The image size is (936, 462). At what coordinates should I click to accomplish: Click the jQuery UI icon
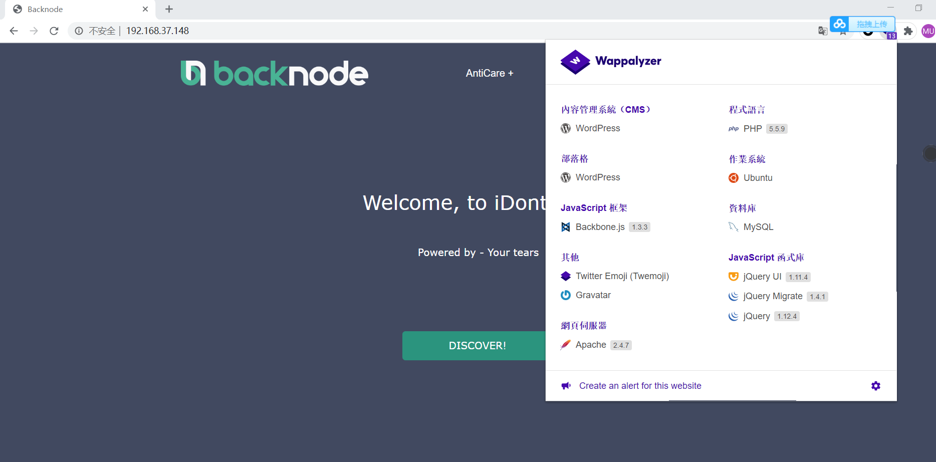coord(734,277)
